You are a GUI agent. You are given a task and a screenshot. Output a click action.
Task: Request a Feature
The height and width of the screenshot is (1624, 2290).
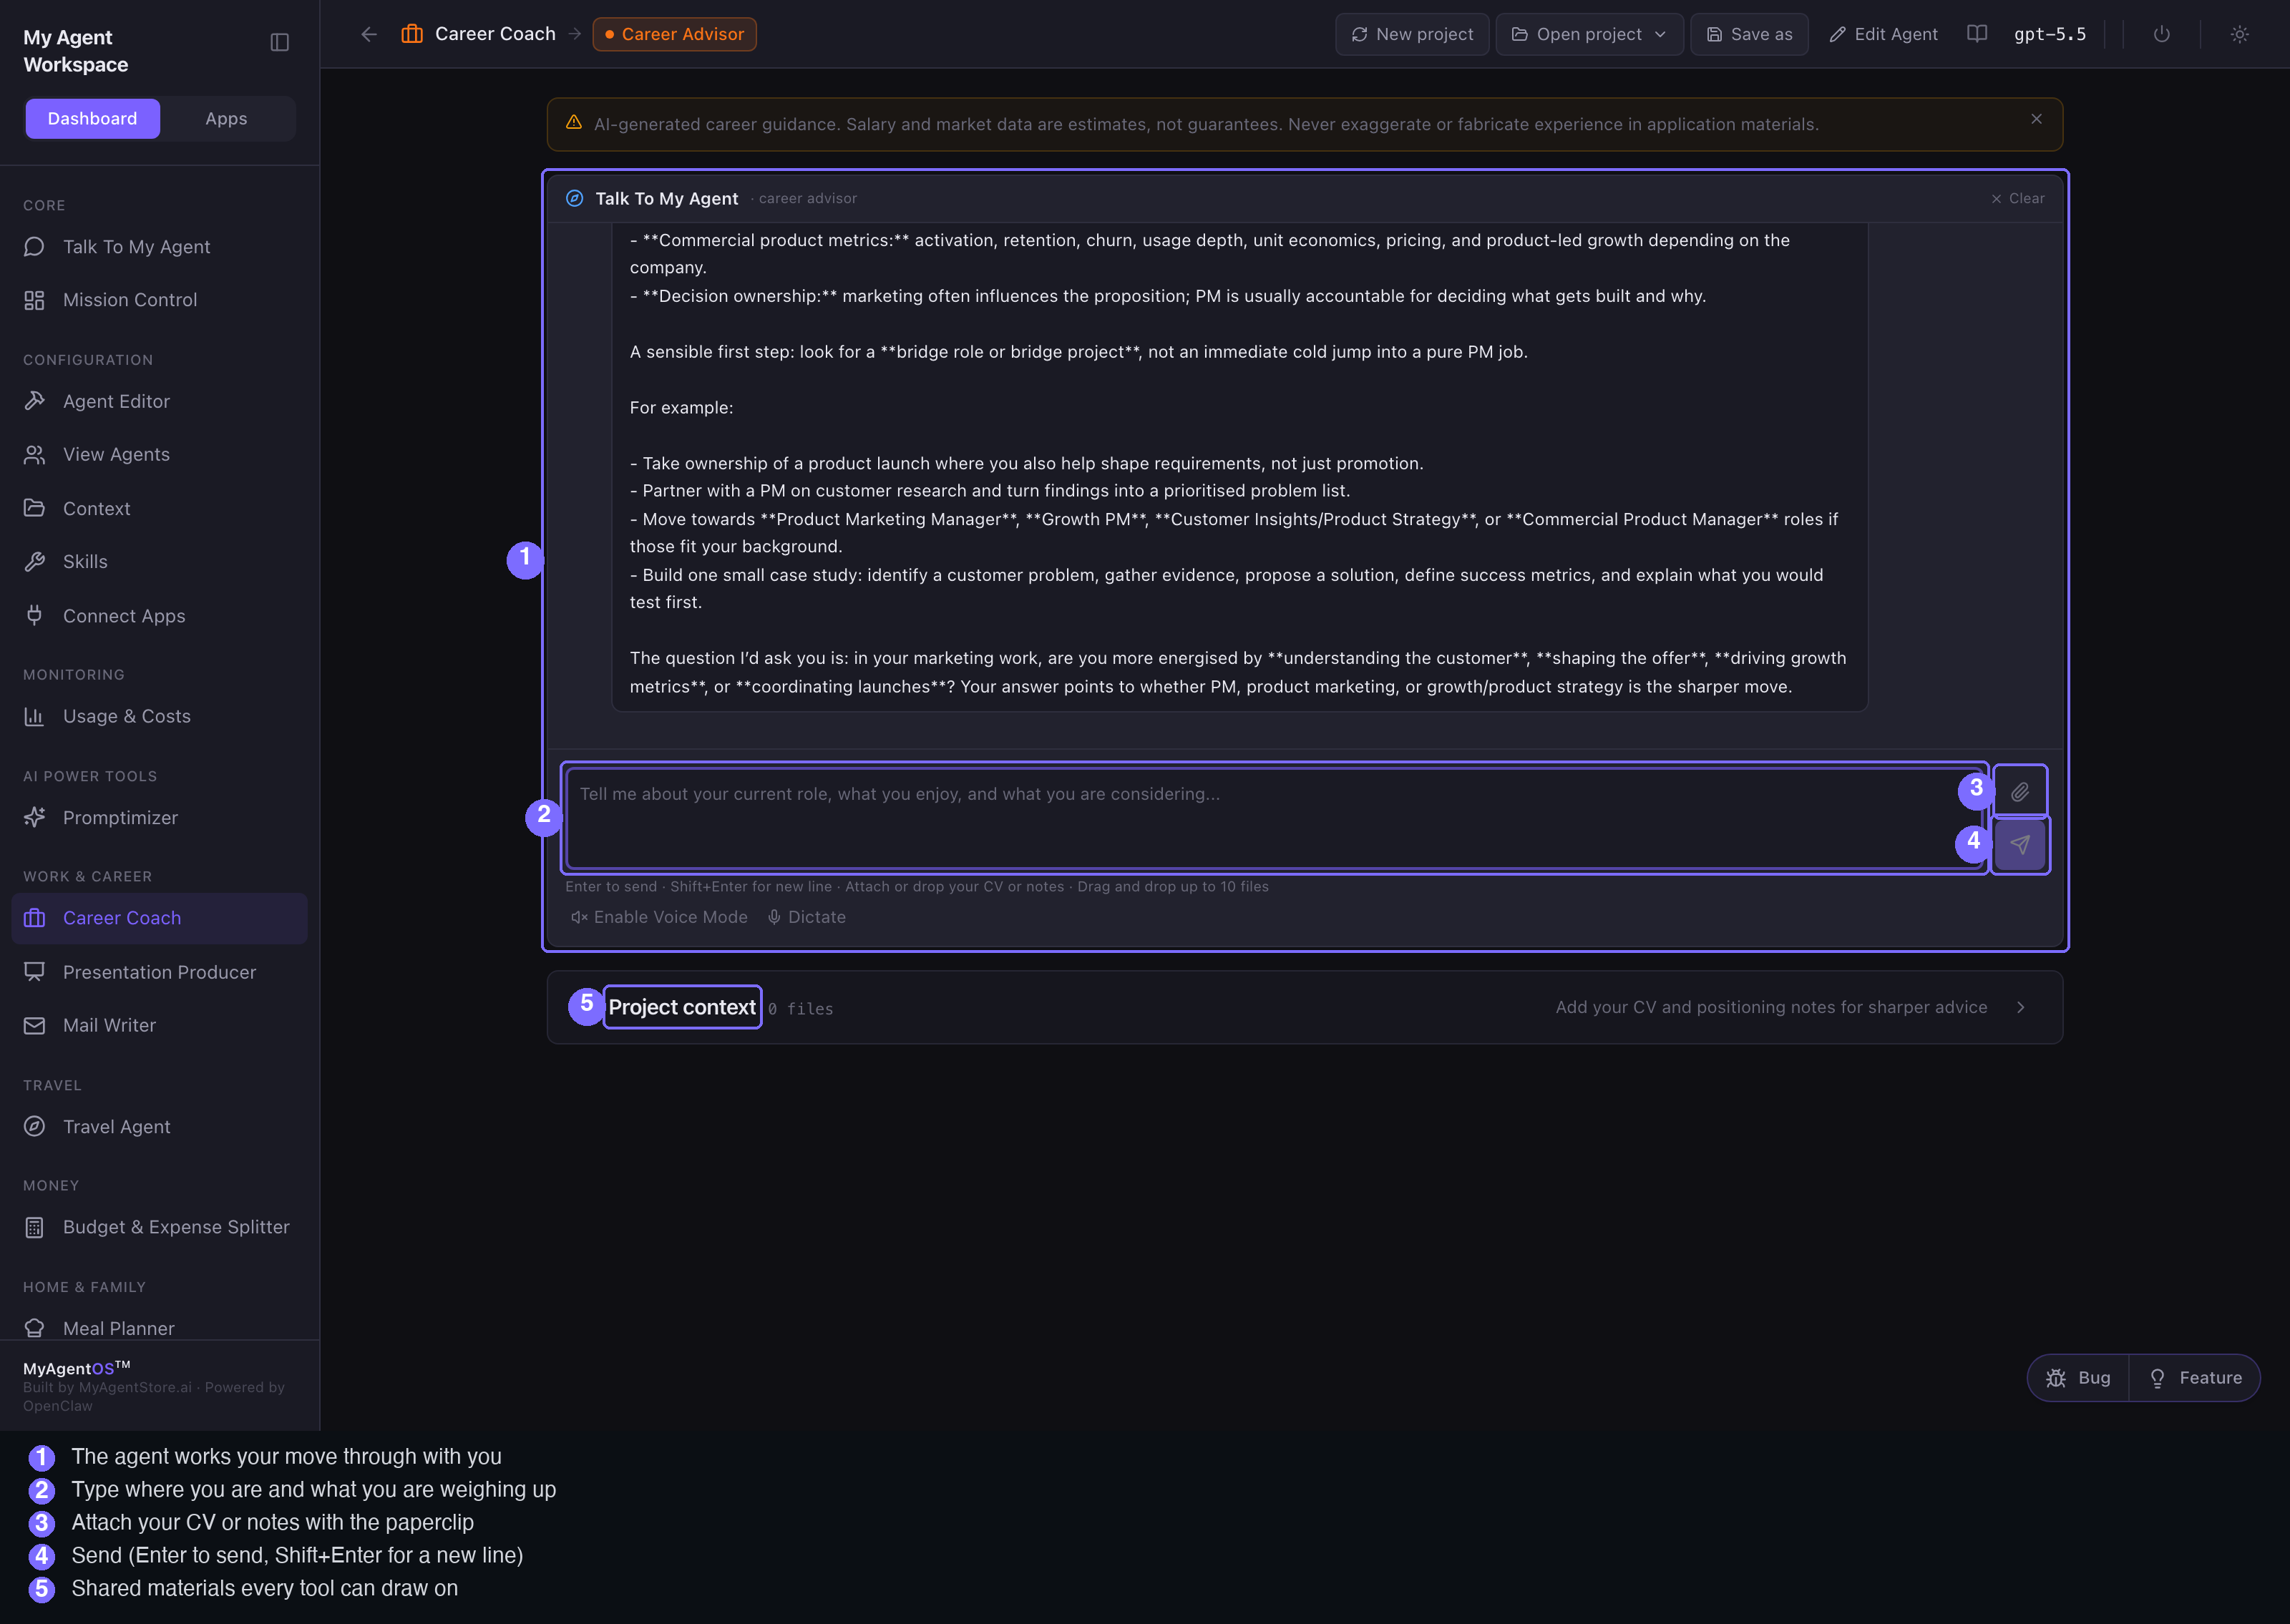pyautogui.click(x=2195, y=1378)
